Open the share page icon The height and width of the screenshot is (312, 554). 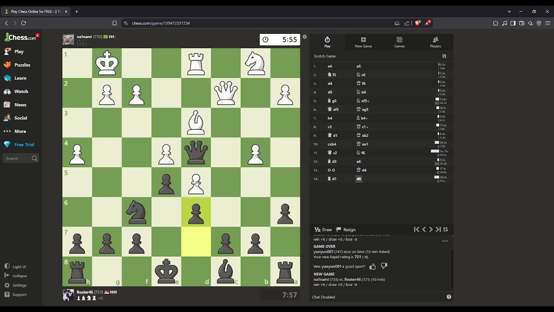tap(407, 23)
